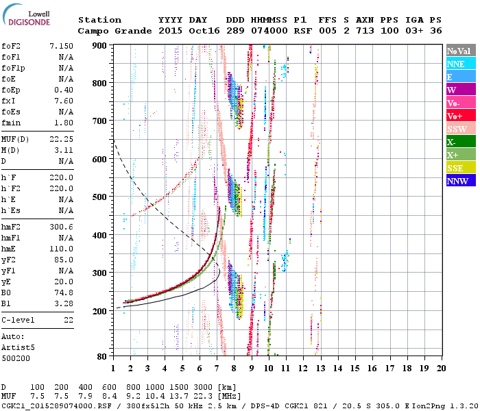Click the FFS value 005

(328, 31)
